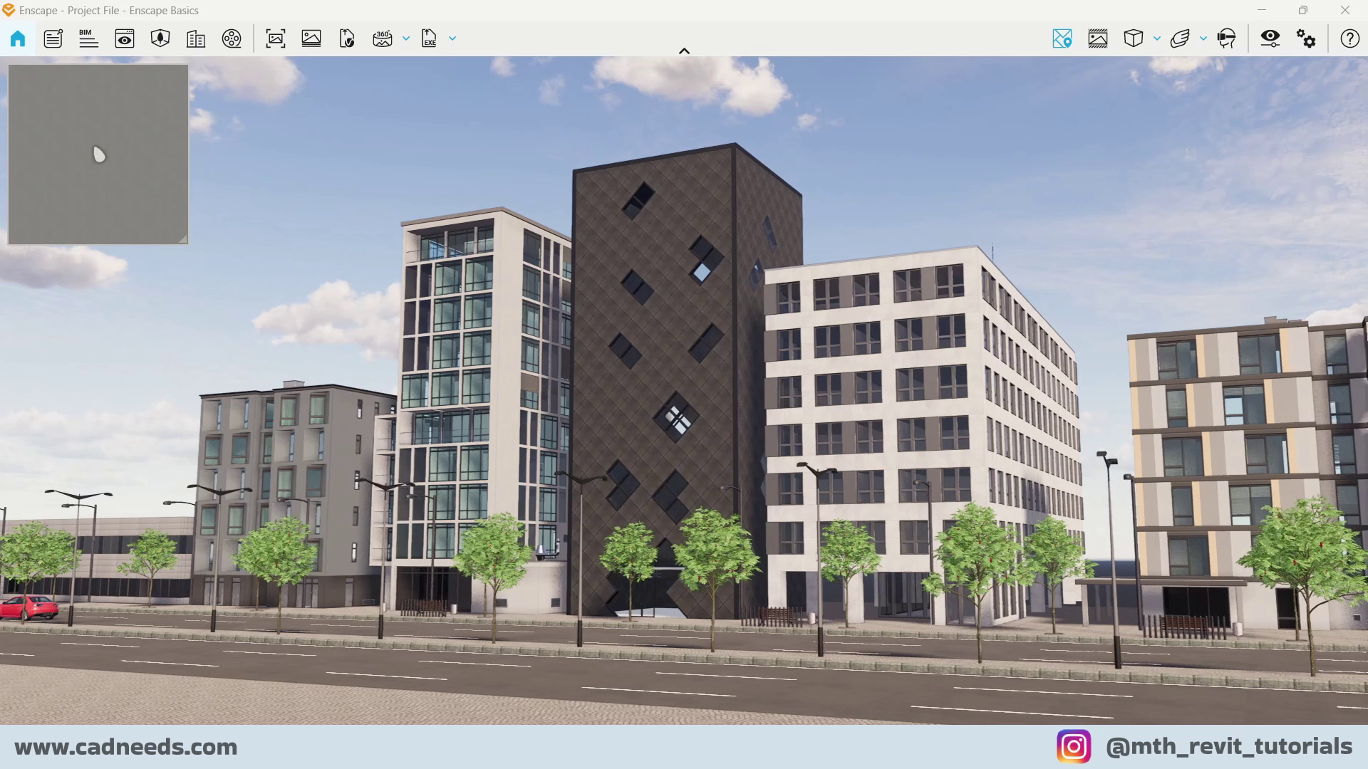Viewport: 1368px width, 769px height.
Task: Select the Home toolbar icon
Action: point(17,38)
